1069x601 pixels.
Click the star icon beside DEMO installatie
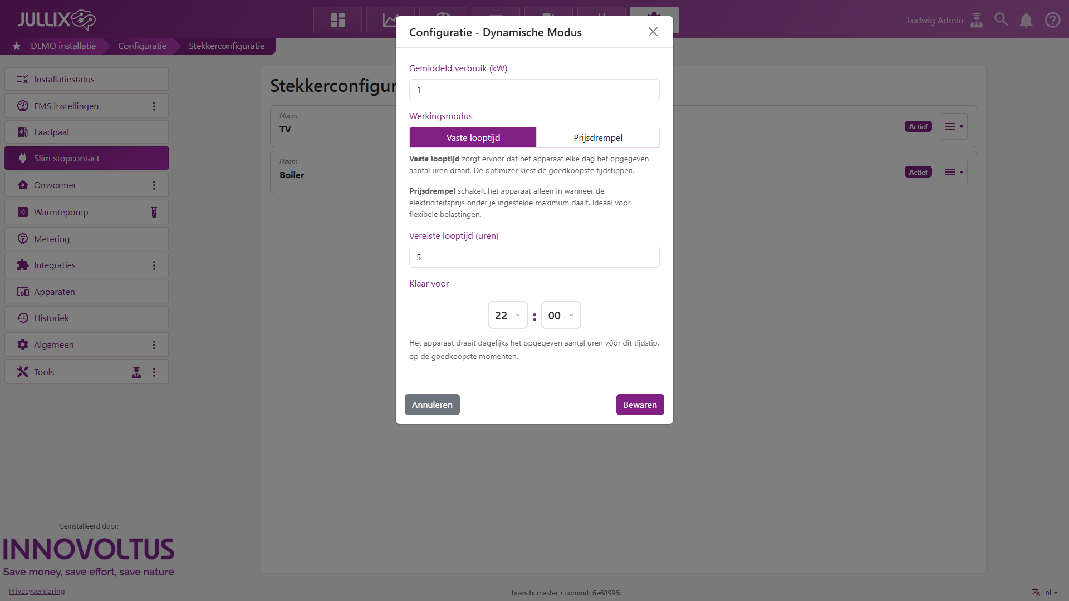(17, 46)
